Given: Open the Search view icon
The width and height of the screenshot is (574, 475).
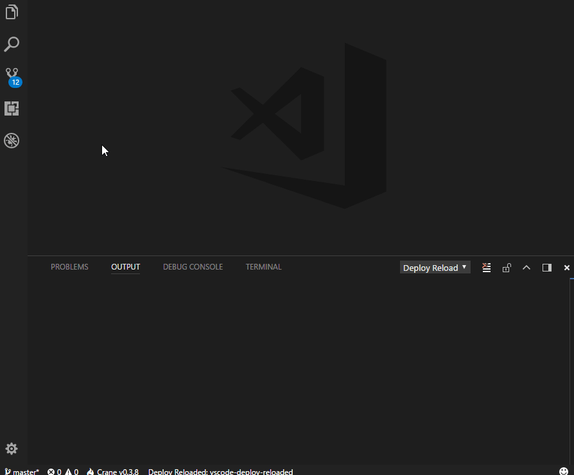Looking at the screenshot, I should tap(12, 44).
